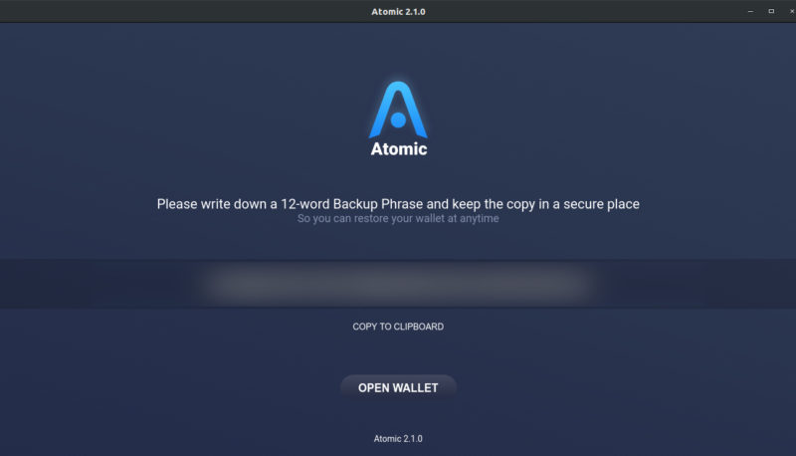Click the Atomic wordmark below the logo

(399, 148)
